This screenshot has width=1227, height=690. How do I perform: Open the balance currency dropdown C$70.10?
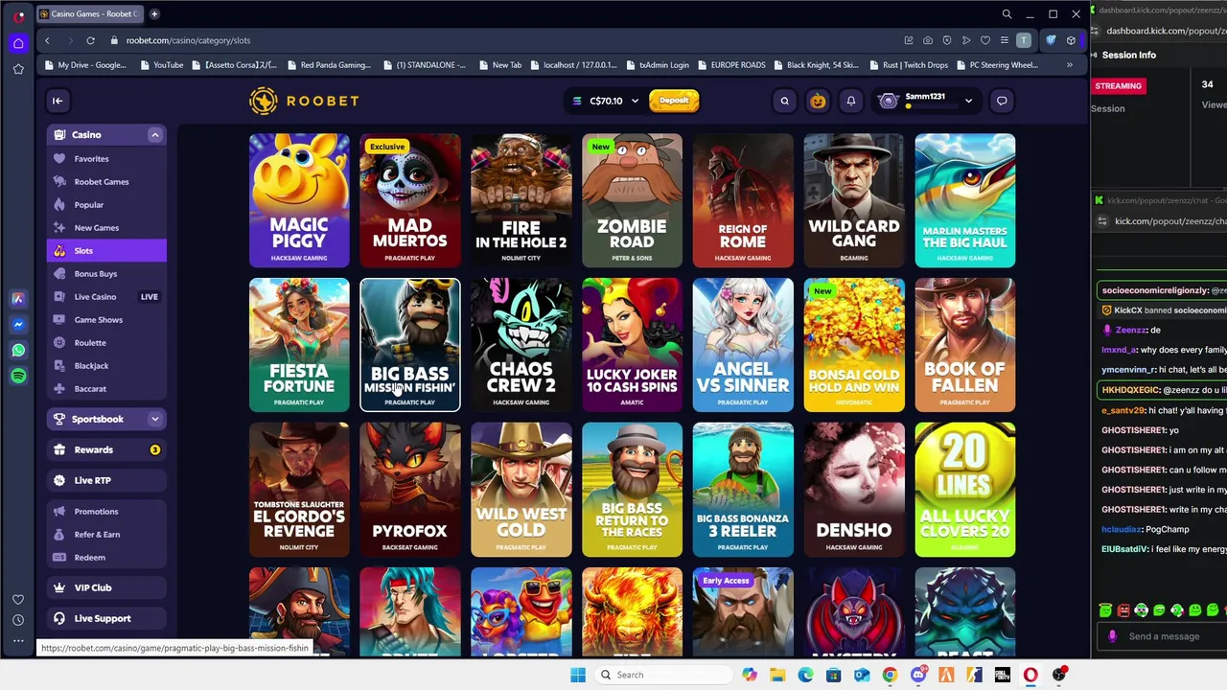point(605,101)
